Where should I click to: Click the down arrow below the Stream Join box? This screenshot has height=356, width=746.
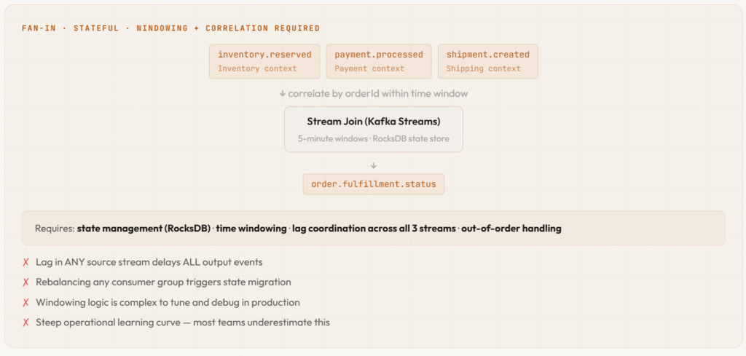click(x=373, y=165)
